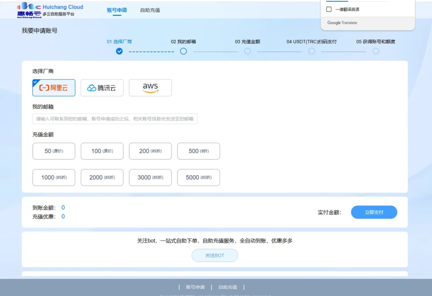The width and height of the screenshot is (432, 296).
Task: Pick the 2000 (85折) recharge amount
Action: 102,177
